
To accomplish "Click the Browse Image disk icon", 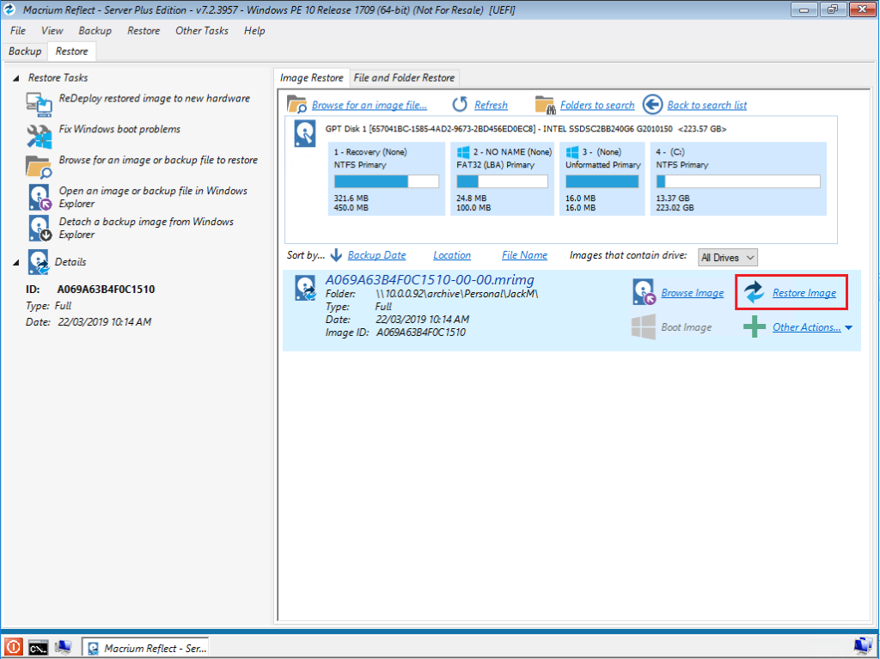I will point(645,293).
